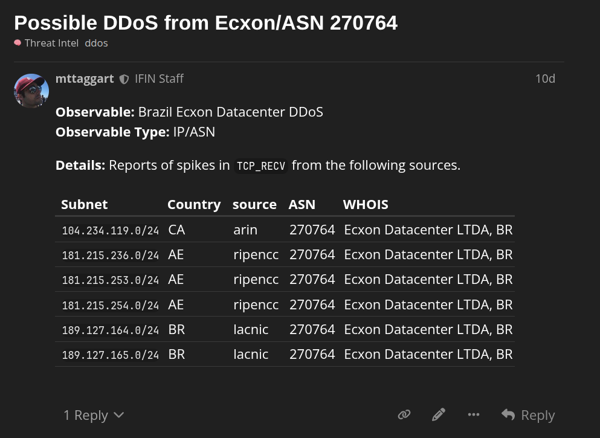Click the 10d post timestamp
600x438 pixels.
545,79
